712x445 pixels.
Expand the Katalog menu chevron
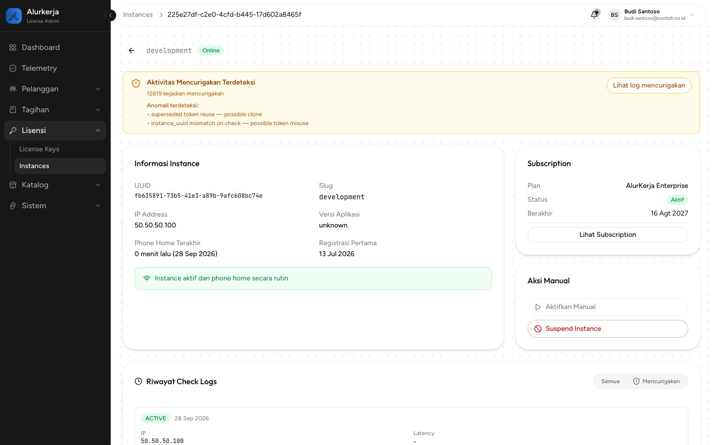point(98,185)
